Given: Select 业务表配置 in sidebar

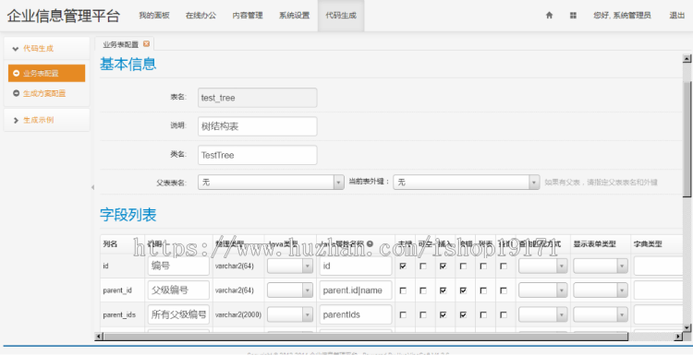Looking at the screenshot, I should click(x=46, y=73).
